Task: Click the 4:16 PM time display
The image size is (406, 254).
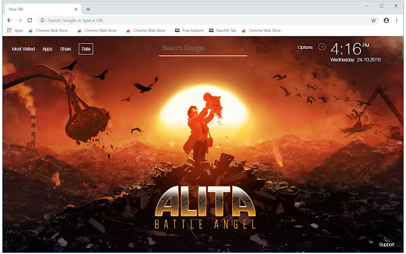Action: click(x=350, y=49)
